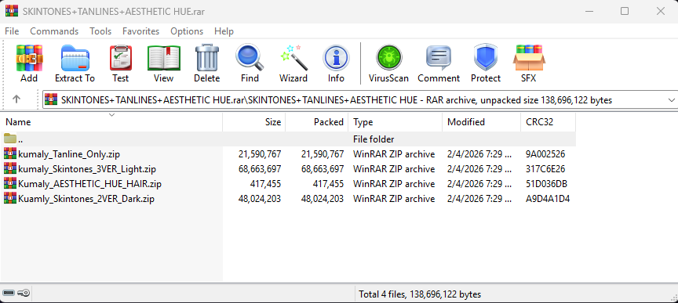The height and width of the screenshot is (303, 678).
Task: Close the WinRAR window
Action: [660, 11]
